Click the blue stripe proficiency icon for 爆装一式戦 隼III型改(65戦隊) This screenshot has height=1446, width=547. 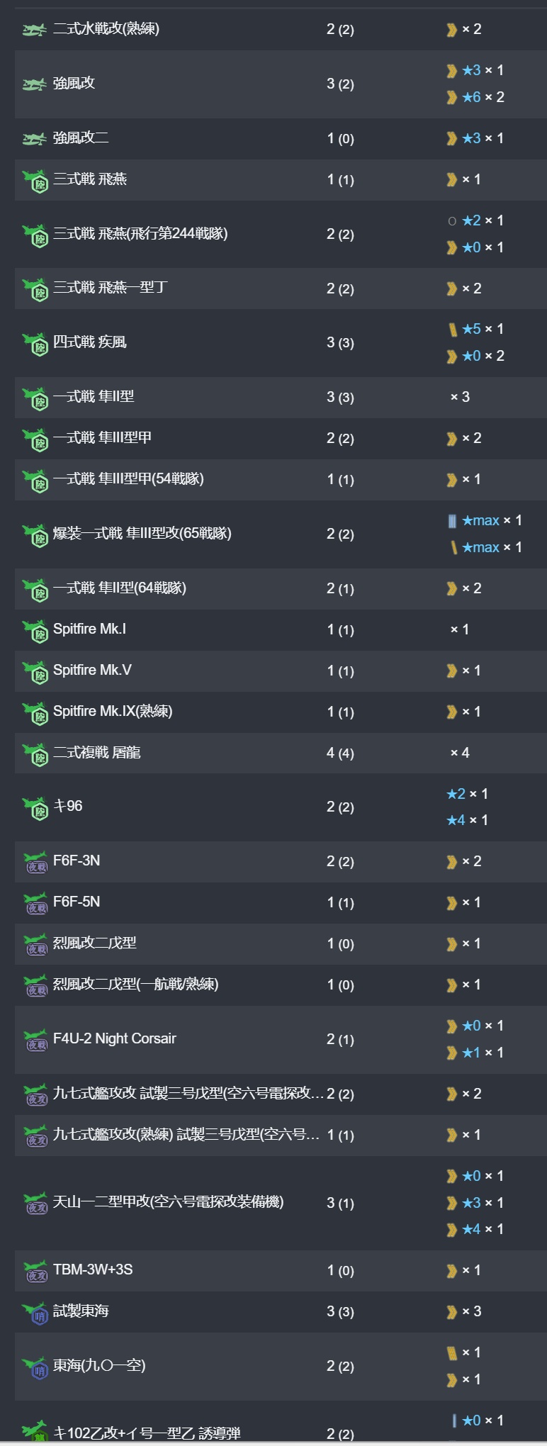tap(452, 521)
